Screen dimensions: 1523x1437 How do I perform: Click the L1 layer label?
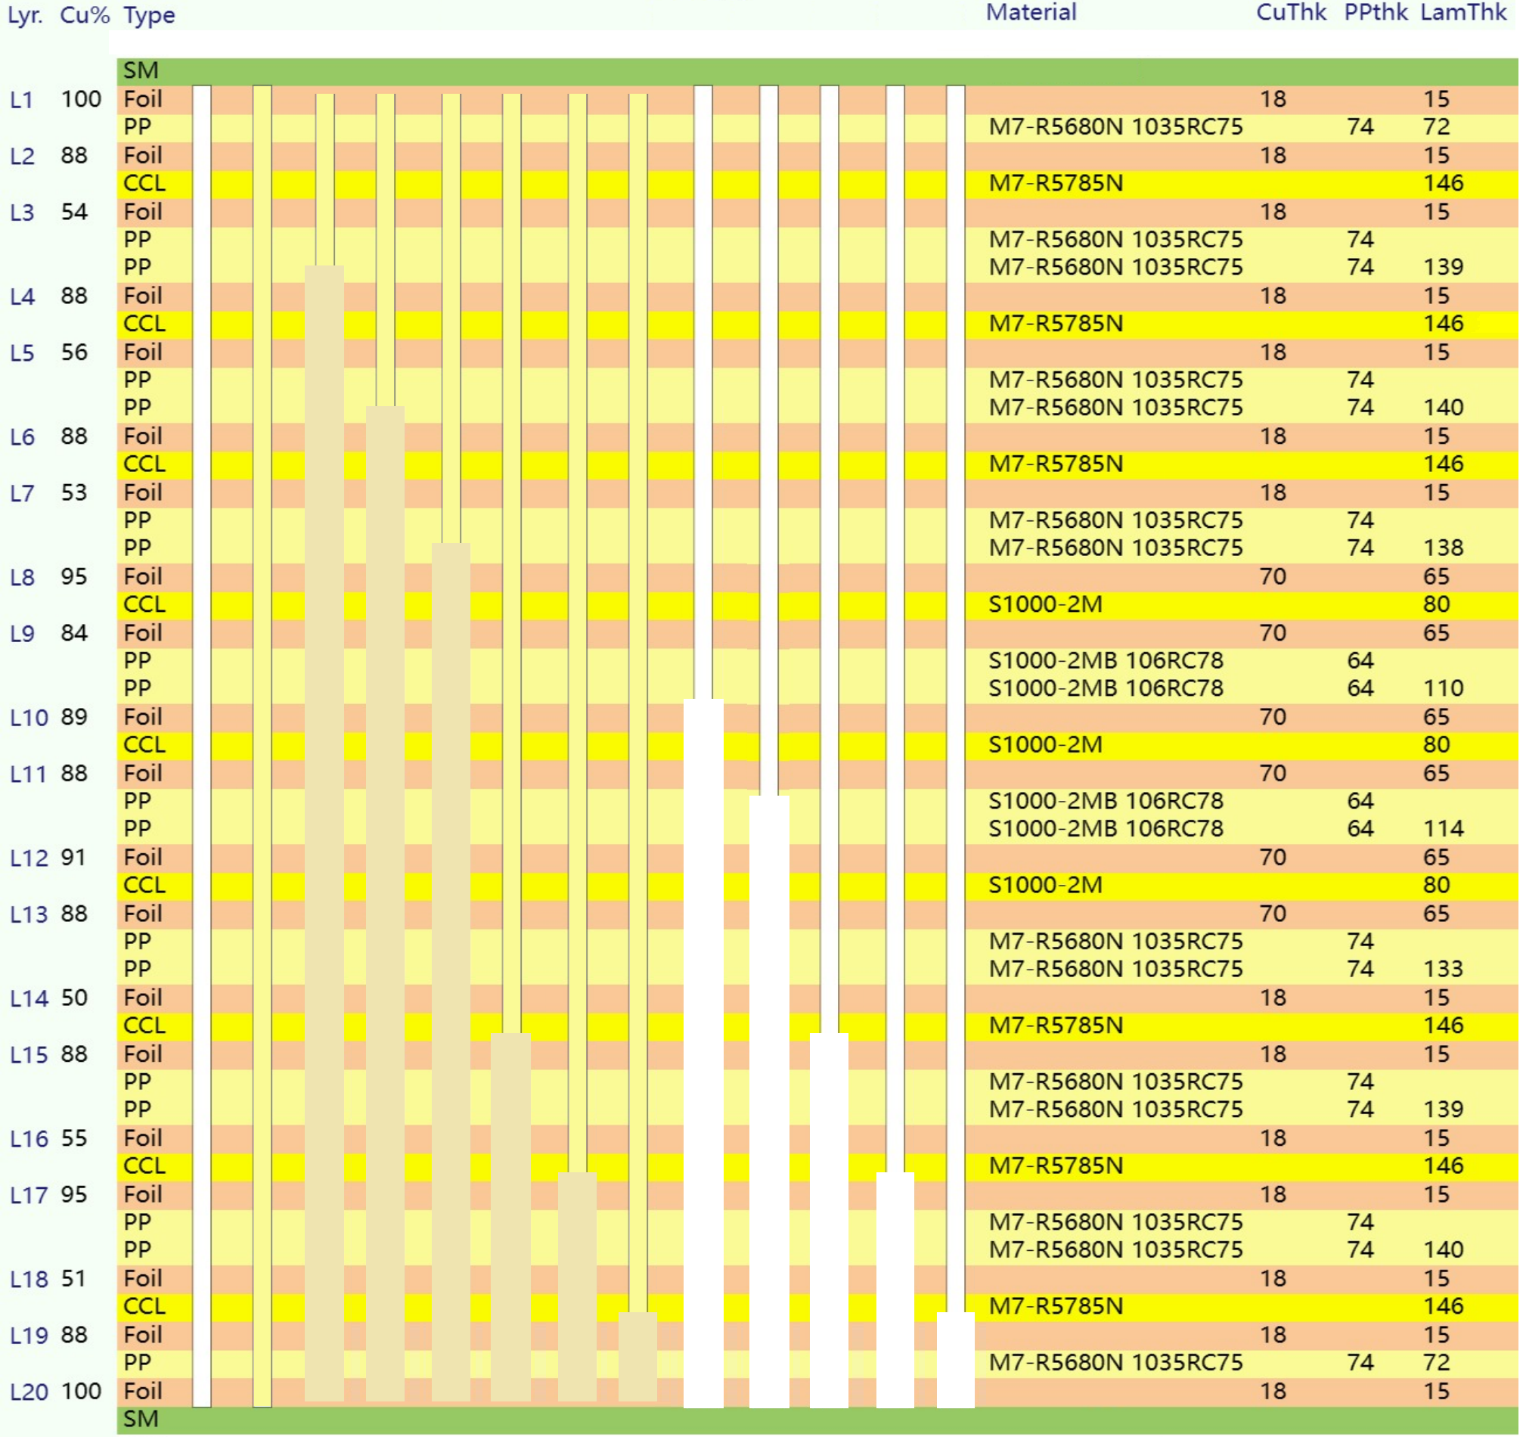click(x=21, y=100)
